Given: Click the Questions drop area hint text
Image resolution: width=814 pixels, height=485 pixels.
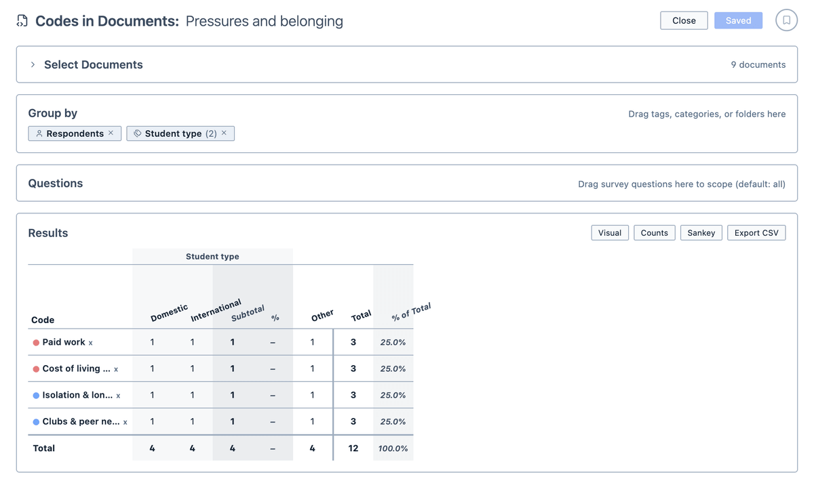Looking at the screenshot, I should coord(682,184).
